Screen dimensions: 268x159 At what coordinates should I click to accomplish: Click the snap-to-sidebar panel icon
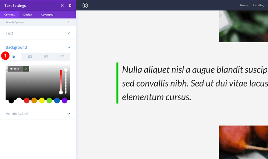click(x=70, y=5)
